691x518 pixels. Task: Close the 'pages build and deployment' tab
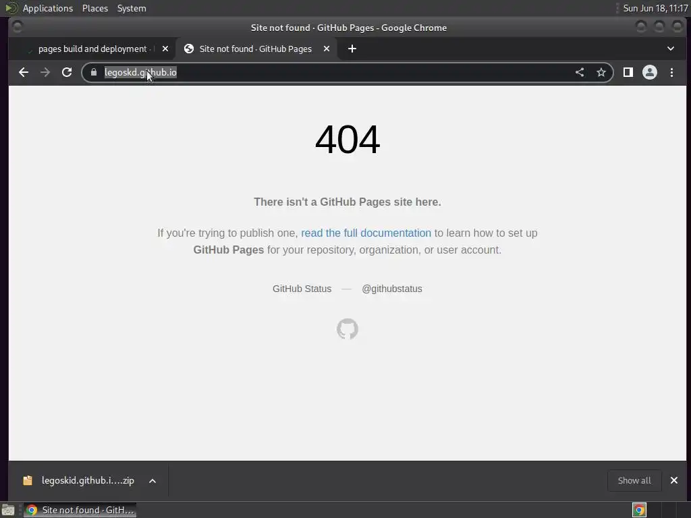165,49
